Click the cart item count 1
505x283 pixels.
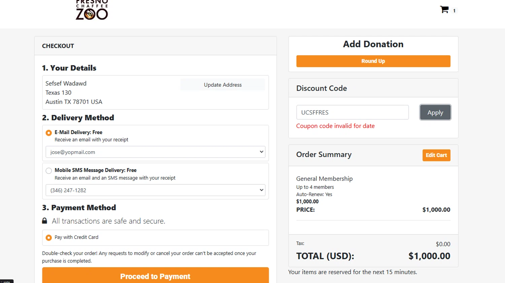(454, 11)
